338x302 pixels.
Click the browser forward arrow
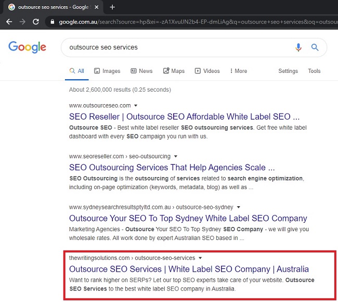tap(22, 21)
